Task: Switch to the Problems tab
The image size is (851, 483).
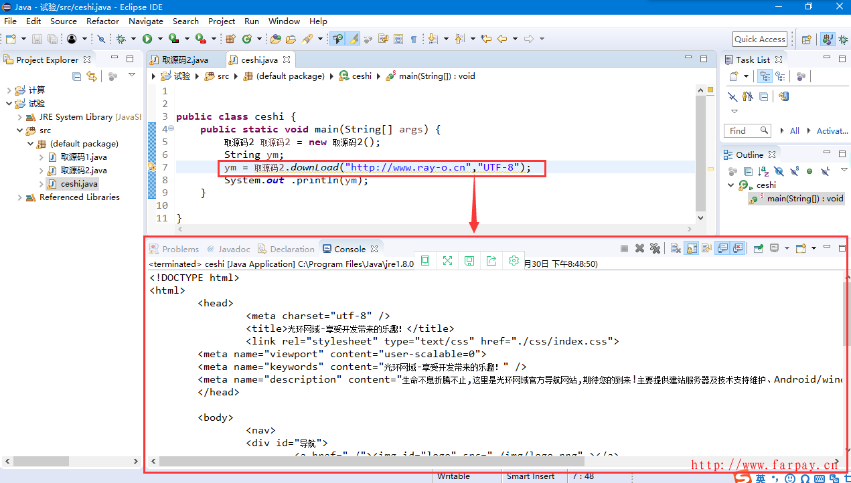Action: tap(174, 249)
